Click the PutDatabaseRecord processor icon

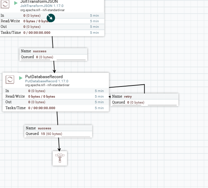pyautogui.click(x=10, y=80)
